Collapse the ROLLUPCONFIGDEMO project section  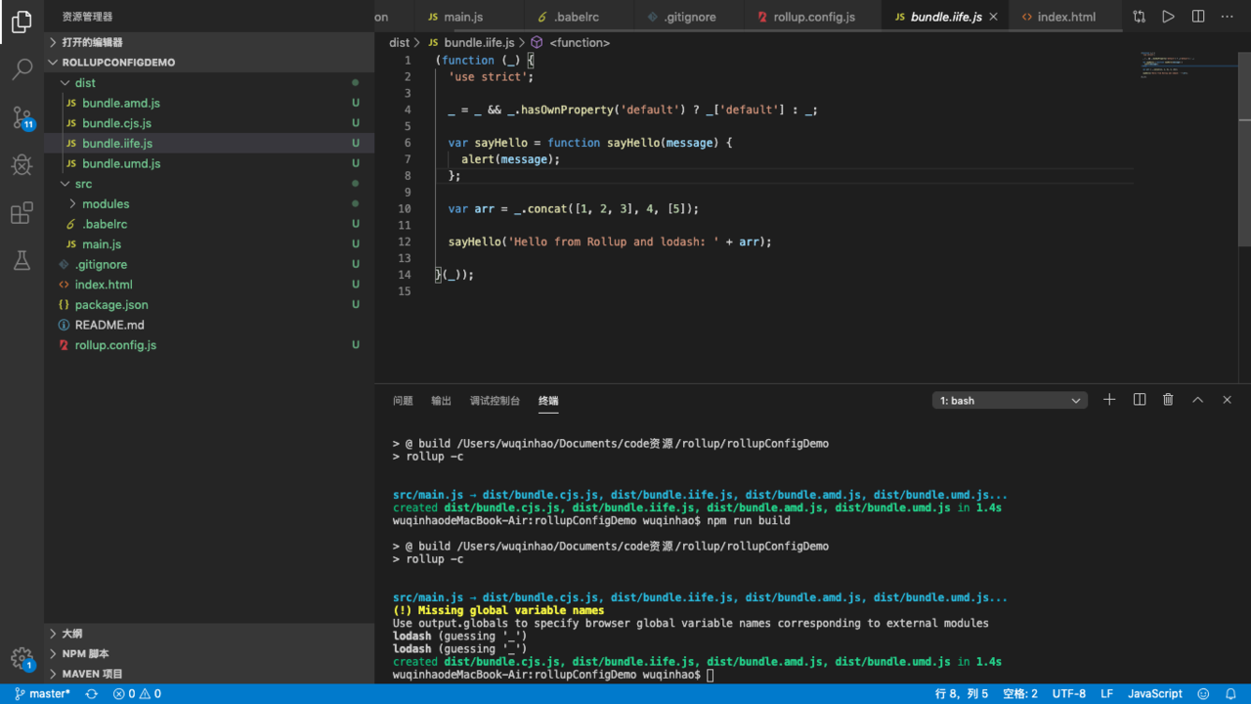pyautogui.click(x=209, y=62)
